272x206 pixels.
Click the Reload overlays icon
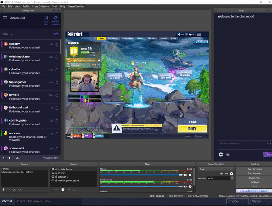coord(56,18)
